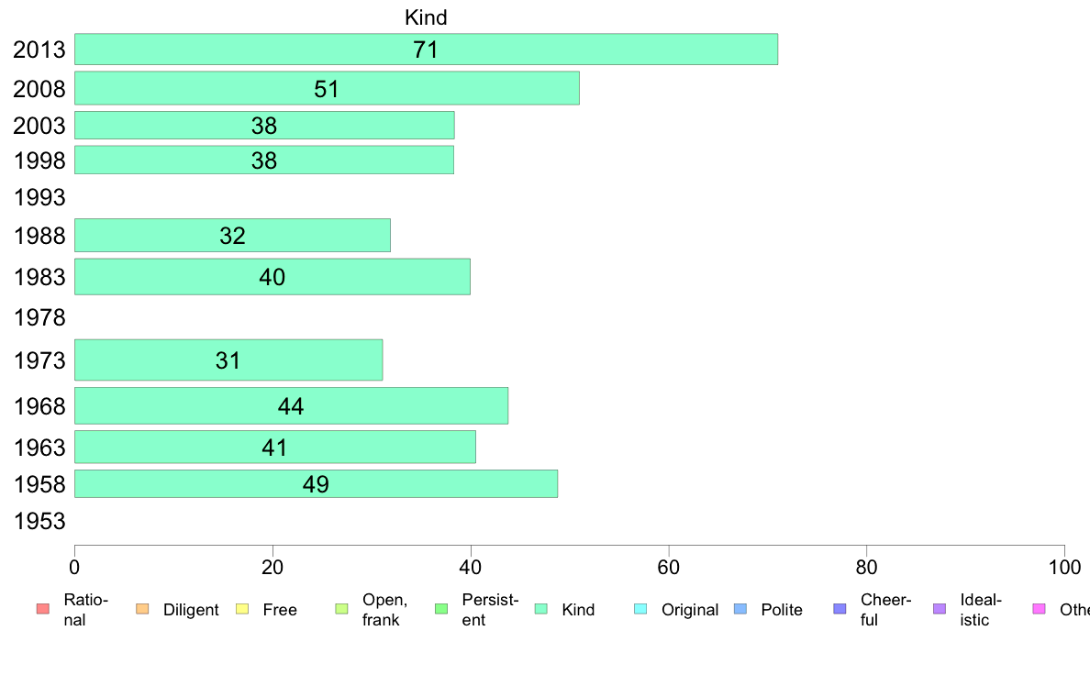Viewport: 1090px width, 675px height.
Task: Select the 1968 bar showing 44
Action: click(291, 405)
